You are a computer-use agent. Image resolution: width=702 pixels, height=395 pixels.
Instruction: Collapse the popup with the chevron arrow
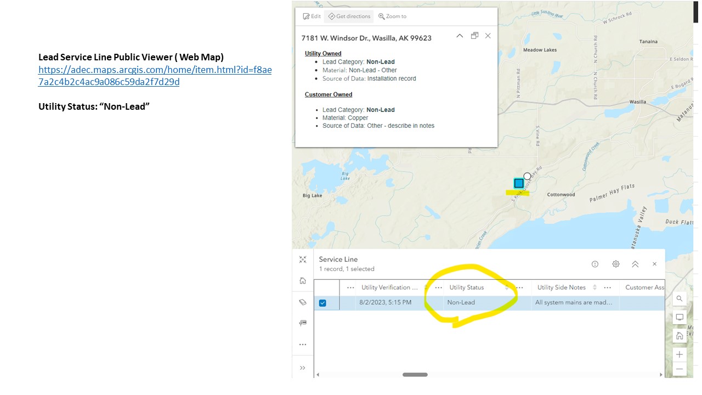(x=460, y=35)
